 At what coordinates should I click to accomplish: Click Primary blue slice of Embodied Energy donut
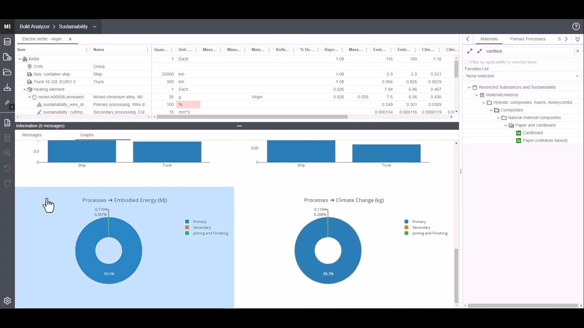point(109,275)
